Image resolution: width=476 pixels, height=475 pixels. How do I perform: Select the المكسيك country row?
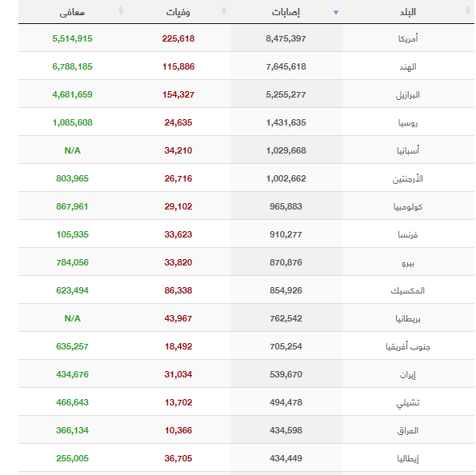[246, 290]
